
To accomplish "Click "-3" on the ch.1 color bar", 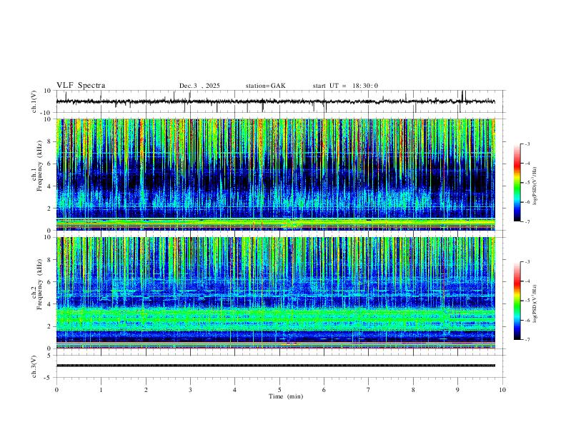I will coord(527,144).
